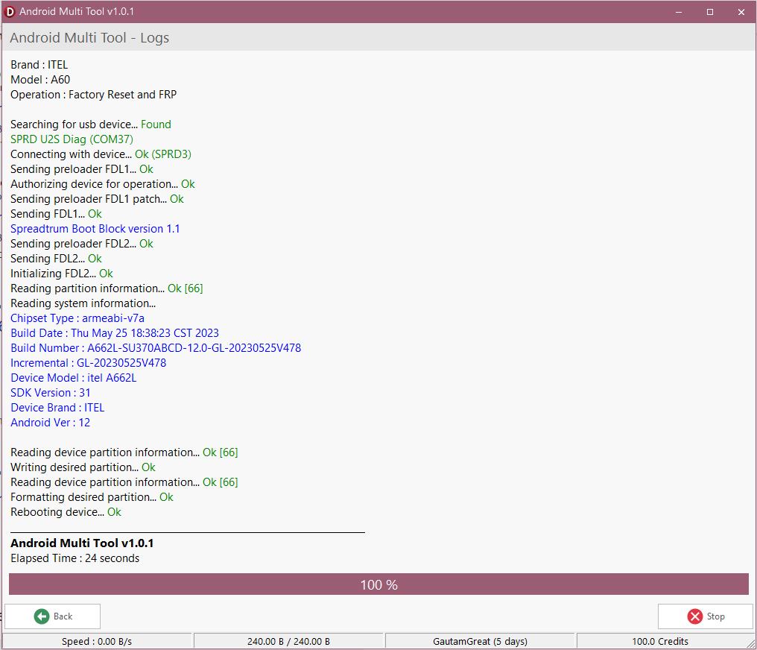Image resolution: width=757 pixels, height=650 pixels.
Task: Click the minimize icon in the title bar
Action: (679, 12)
